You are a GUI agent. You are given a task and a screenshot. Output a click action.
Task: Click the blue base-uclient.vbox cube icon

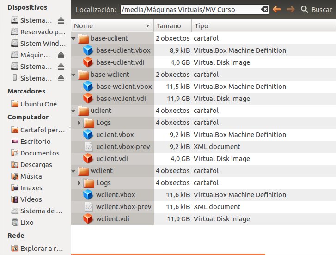click(88, 50)
